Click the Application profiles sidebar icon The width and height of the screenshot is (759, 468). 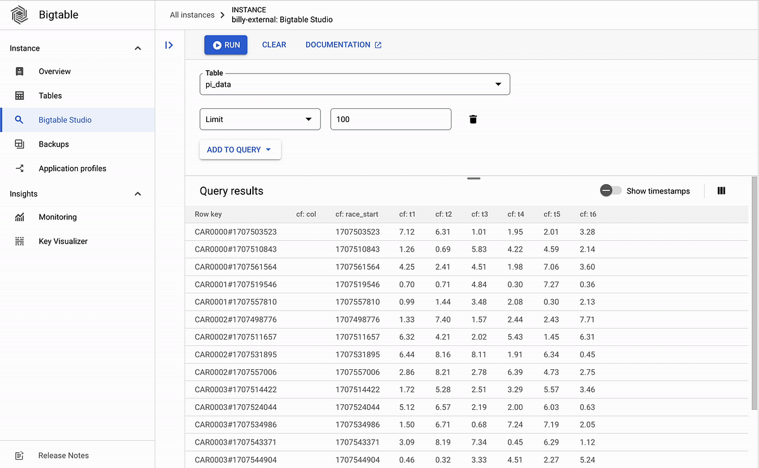(x=20, y=168)
